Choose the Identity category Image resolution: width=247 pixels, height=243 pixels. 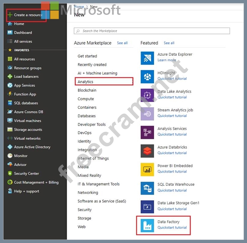[x=84, y=141]
